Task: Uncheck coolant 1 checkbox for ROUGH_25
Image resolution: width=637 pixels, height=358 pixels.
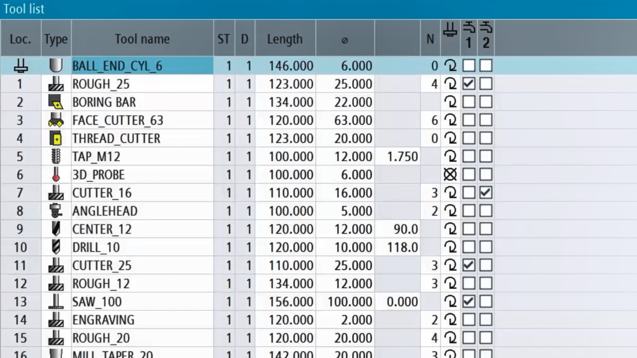Action: (469, 84)
